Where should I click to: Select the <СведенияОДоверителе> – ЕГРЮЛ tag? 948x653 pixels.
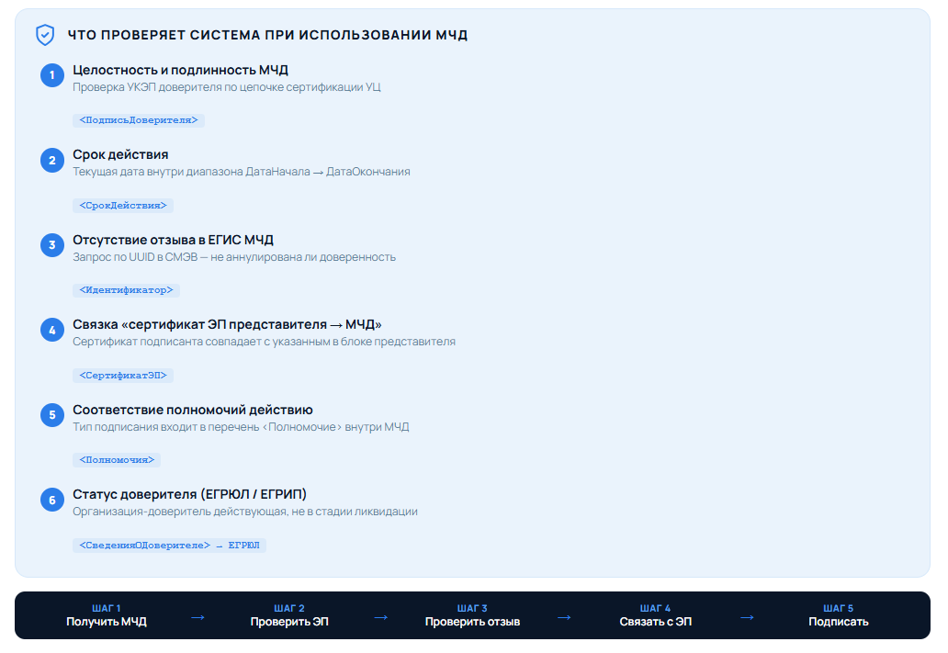coord(169,546)
